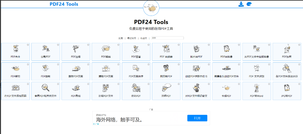
Task: Open the PDF加密 (protect) tool
Action: click(x=287, y=52)
